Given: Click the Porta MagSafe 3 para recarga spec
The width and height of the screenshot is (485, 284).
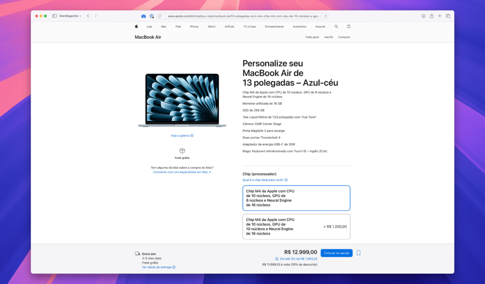Looking at the screenshot, I should pos(263,131).
